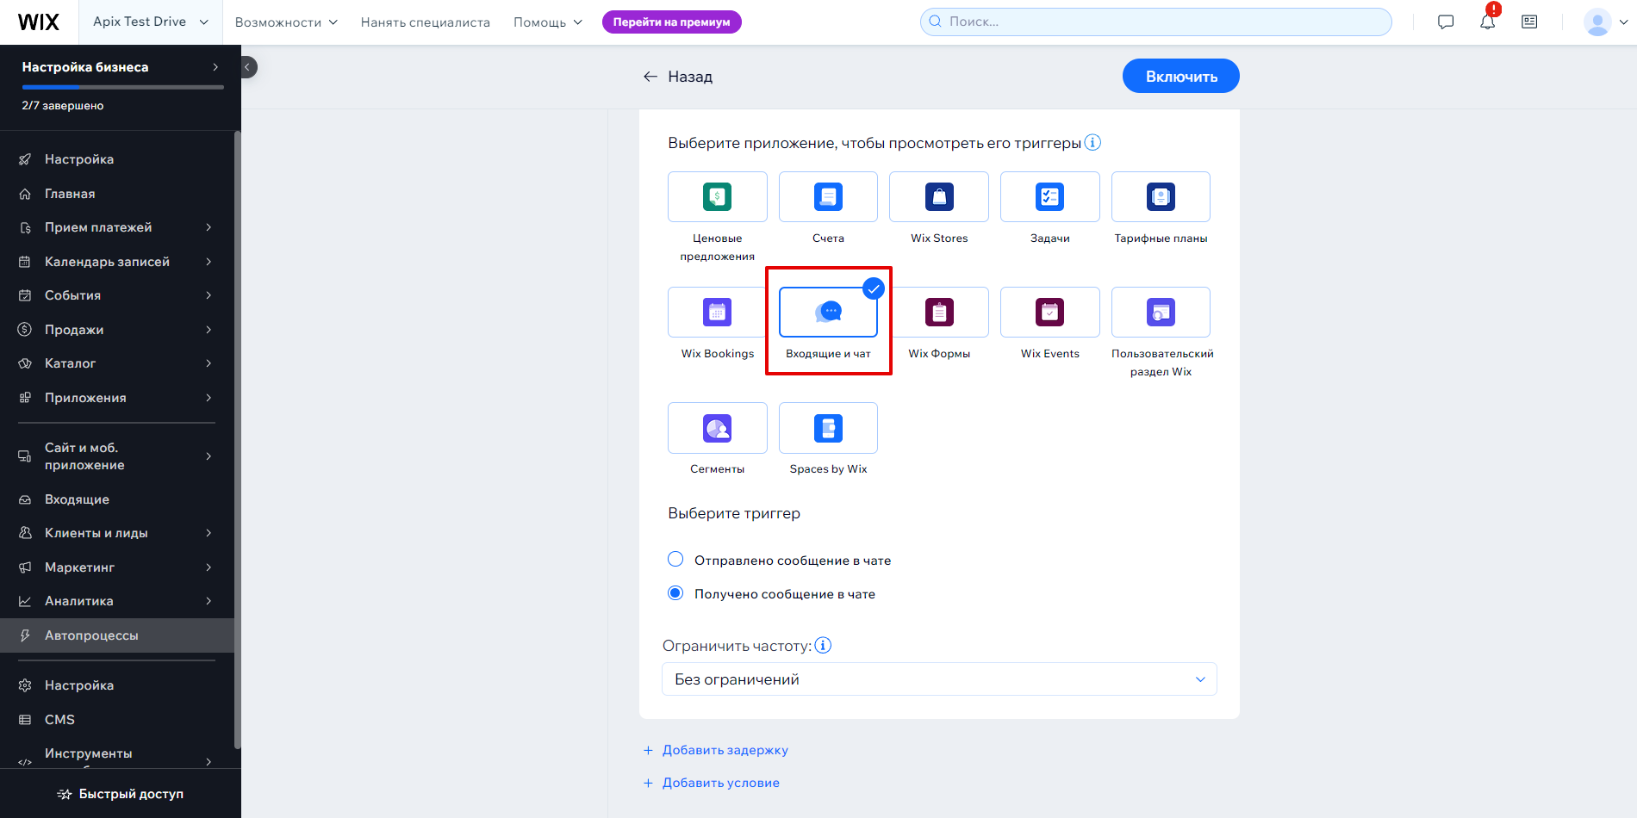
Task: Select the Входящие и чат tile
Action: point(828,313)
